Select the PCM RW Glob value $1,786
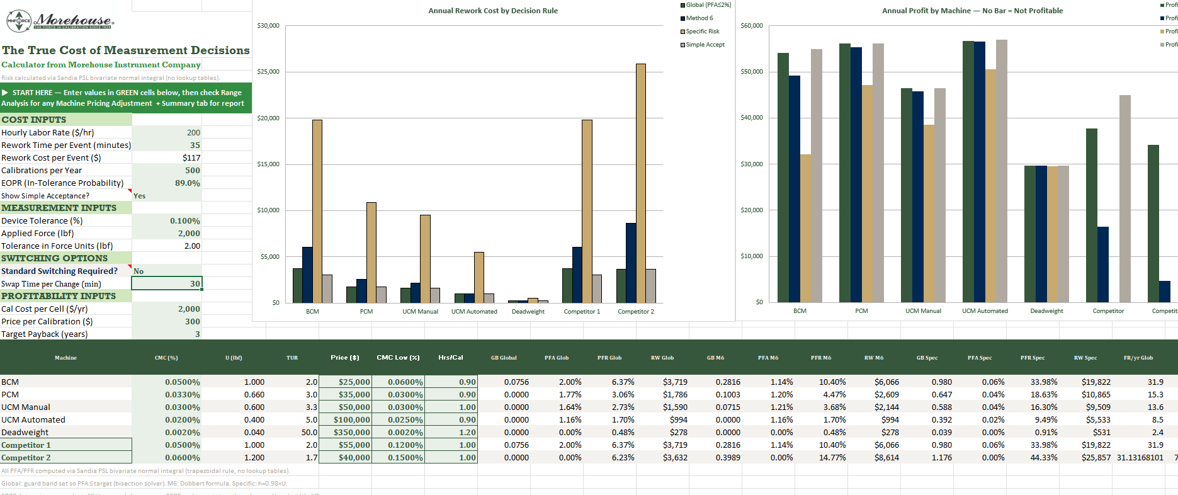This screenshot has width=1178, height=495. (662, 394)
